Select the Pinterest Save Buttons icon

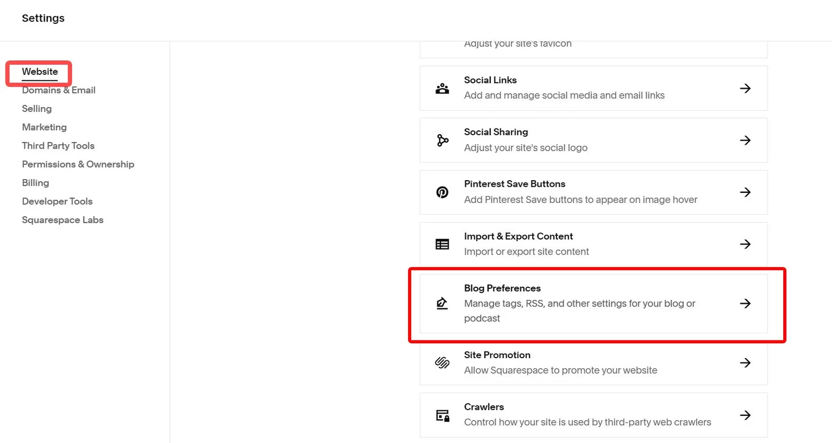[442, 192]
